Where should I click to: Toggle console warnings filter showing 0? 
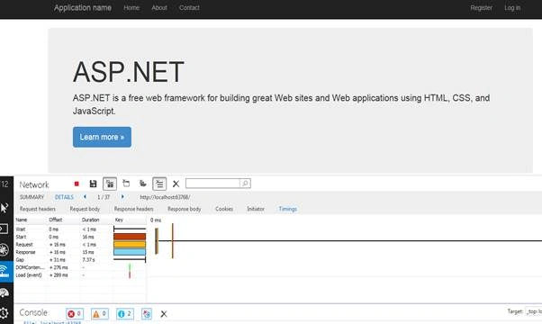pyautogui.click(x=100, y=314)
